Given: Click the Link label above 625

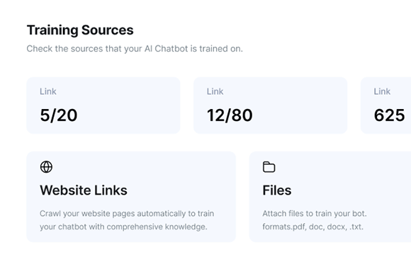Looking at the screenshot, I should click(382, 91).
